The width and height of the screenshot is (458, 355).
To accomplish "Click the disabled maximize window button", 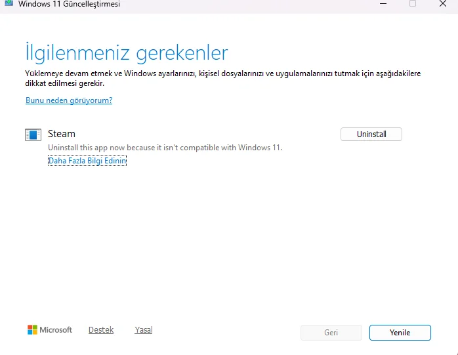I will [413, 4].
